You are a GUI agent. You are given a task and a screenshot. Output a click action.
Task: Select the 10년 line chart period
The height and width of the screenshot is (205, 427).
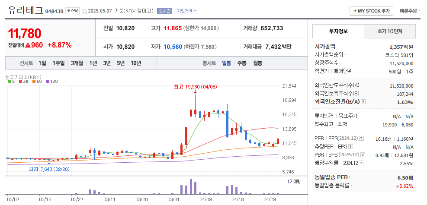136,63
